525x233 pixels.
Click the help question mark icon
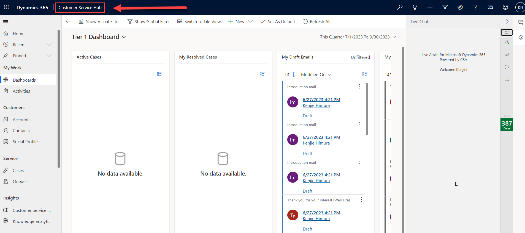pyautogui.click(x=475, y=7)
